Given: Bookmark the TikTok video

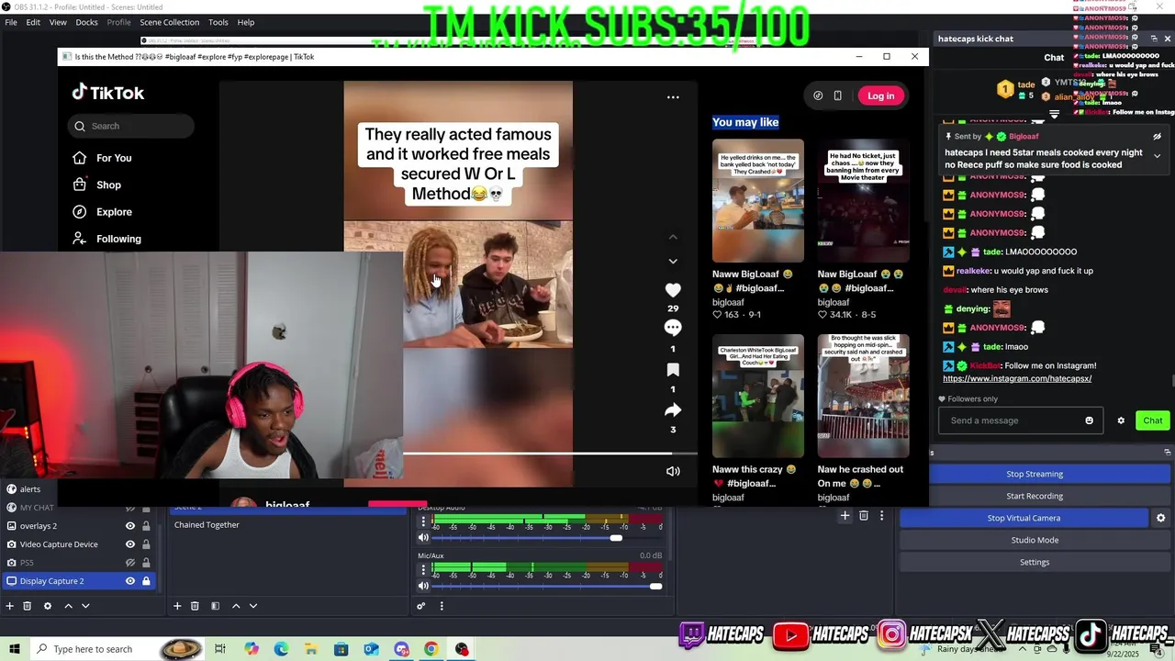Looking at the screenshot, I should click(x=673, y=369).
